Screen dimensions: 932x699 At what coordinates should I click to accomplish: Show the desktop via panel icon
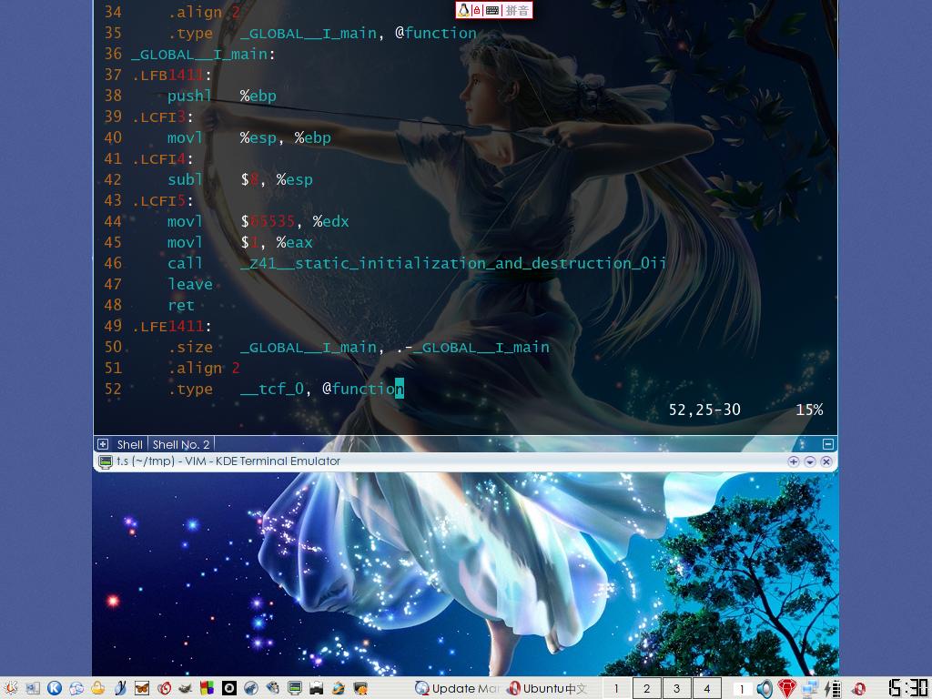pos(33,688)
